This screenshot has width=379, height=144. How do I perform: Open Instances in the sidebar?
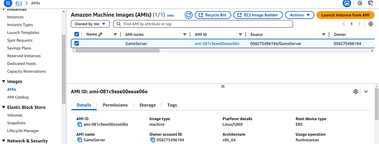click(x=15, y=17)
